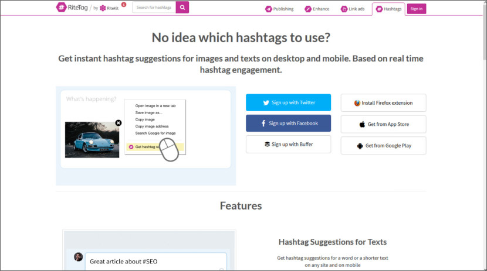Choose Copy image context entry
The height and width of the screenshot is (271, 487).
click(x=145, y=119)
